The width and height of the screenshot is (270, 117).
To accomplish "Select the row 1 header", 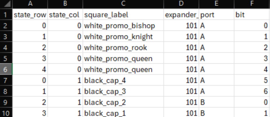I will click(x=6, y=15).
